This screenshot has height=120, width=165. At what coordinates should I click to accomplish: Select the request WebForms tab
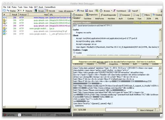[x=99, y=19]
